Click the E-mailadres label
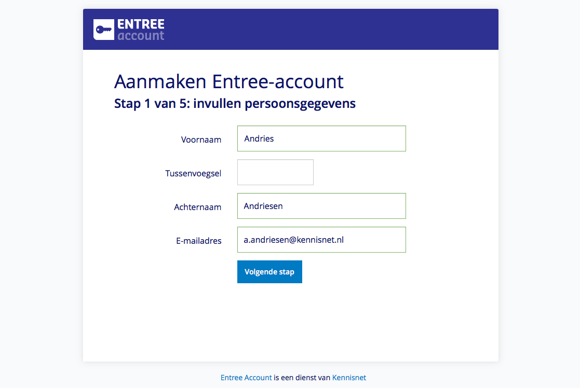Image resolution: width=580 pixels, height=388 pixels. coord(199,241)
